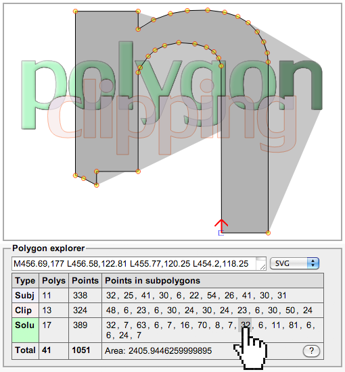Click the bottom-right polygon vertex point

click(268, 233)
